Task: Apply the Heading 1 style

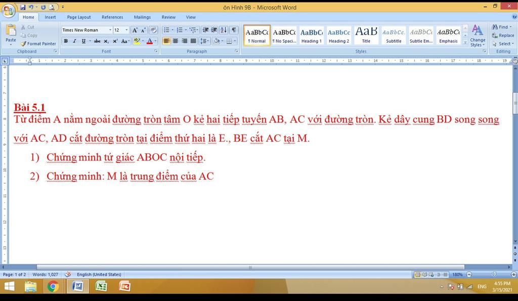Action: [311, 36]
